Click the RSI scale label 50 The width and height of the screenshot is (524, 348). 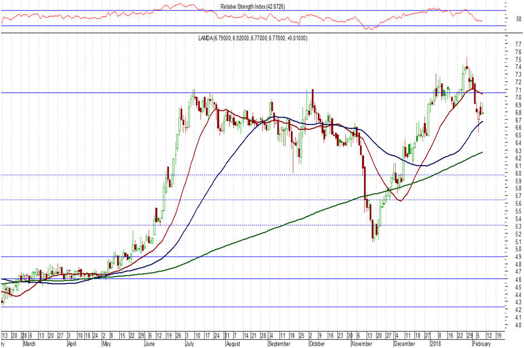[518, 19]
